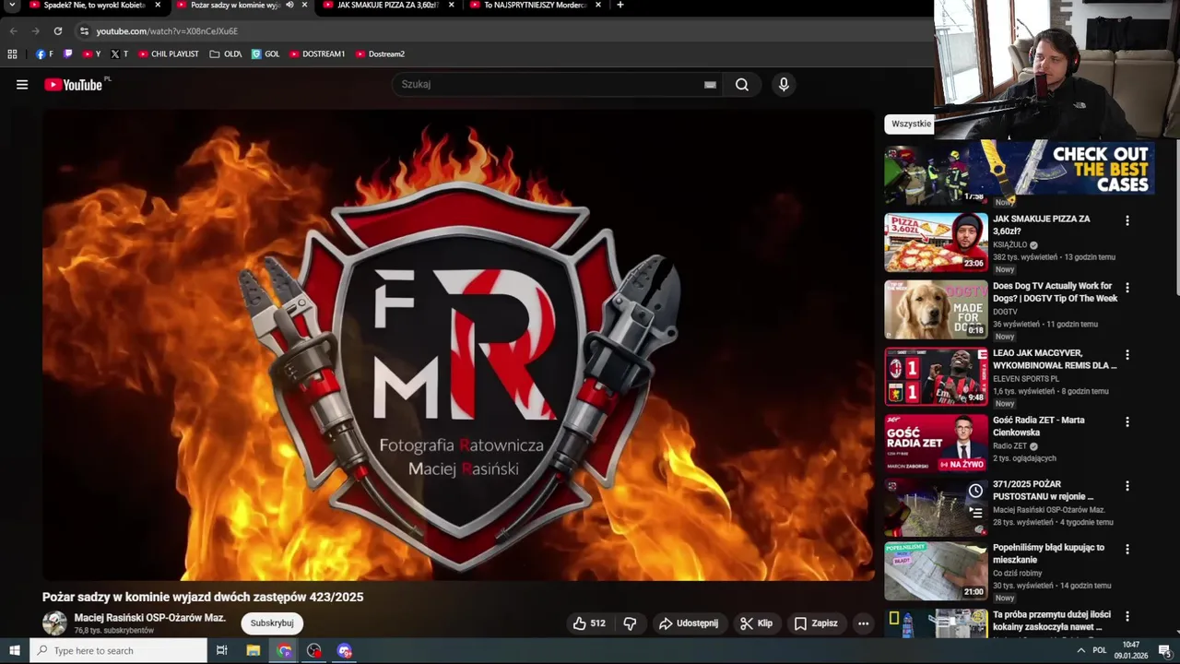Screen dimensions: 1180x664
Task: Like the video with thumbs up
Action: coord(589,623)
